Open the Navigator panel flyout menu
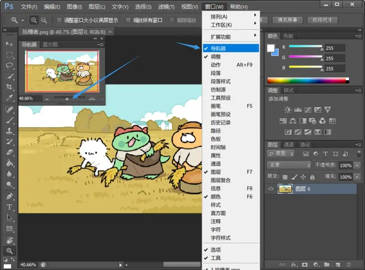The width and height of the screenshot is (365, 270). pos(101,44)
